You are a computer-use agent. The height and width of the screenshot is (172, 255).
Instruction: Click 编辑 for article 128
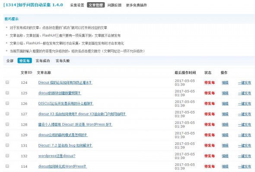pyautogui.click(x=225, y=125)
